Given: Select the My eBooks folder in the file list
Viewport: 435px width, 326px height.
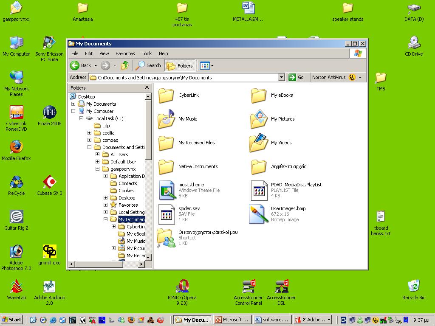Looking at the screenshot, I should point(282,95).
